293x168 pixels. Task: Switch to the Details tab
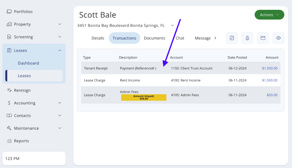pyautogui.click(x=98, y=38)
